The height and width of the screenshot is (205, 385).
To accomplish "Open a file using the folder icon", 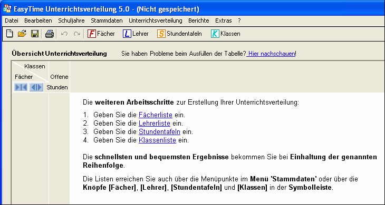I will tap(22, 34).
